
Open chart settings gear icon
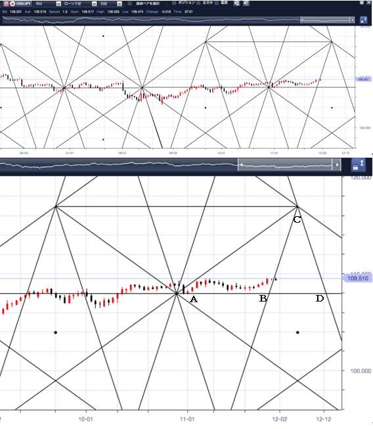point(362,3)
